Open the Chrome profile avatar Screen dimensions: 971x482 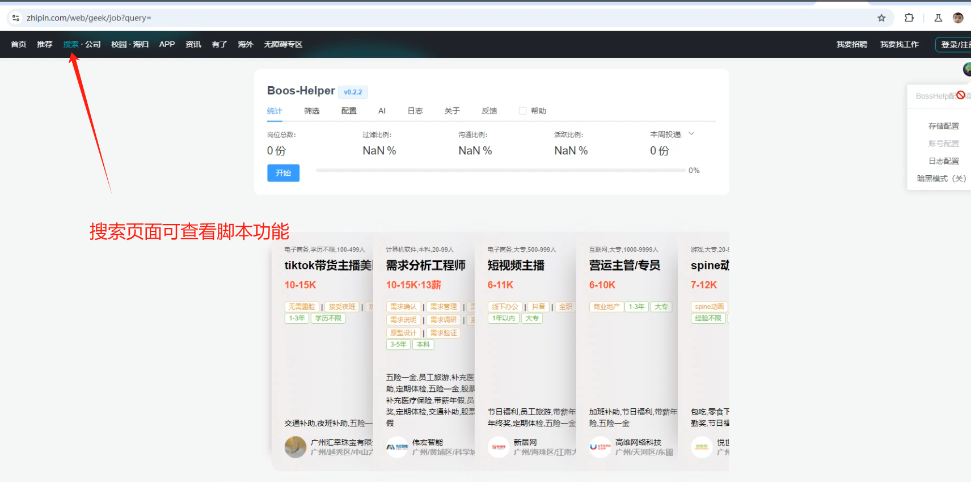coord(958,18)
